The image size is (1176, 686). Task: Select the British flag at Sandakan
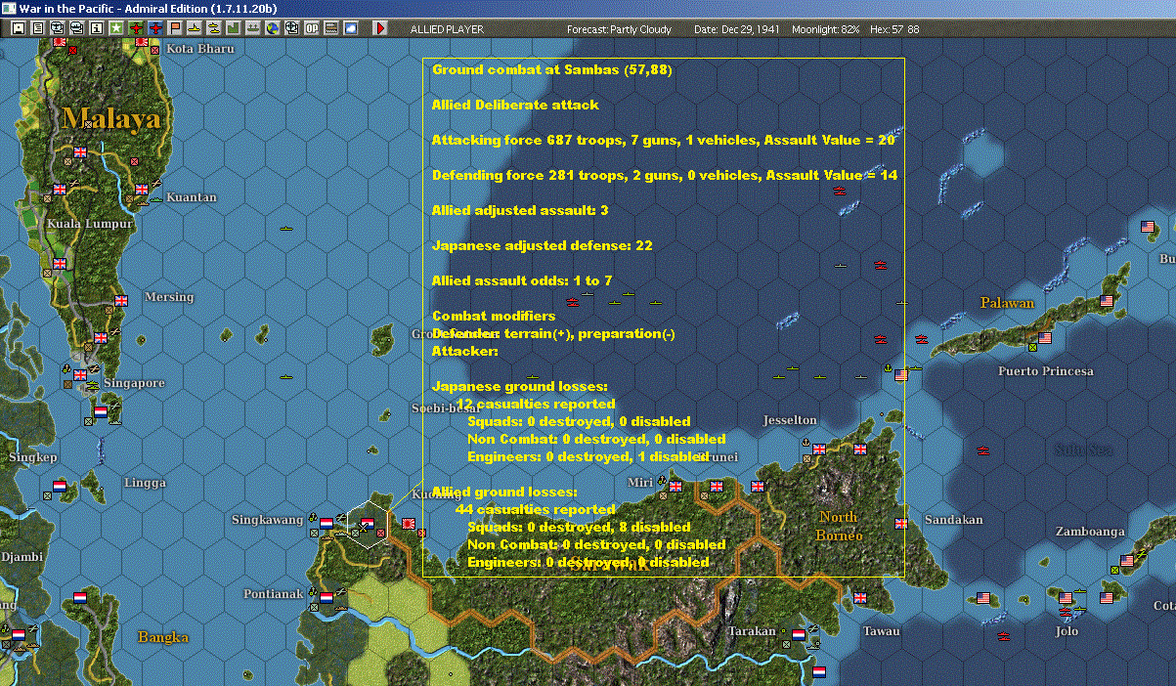(900, 523)
